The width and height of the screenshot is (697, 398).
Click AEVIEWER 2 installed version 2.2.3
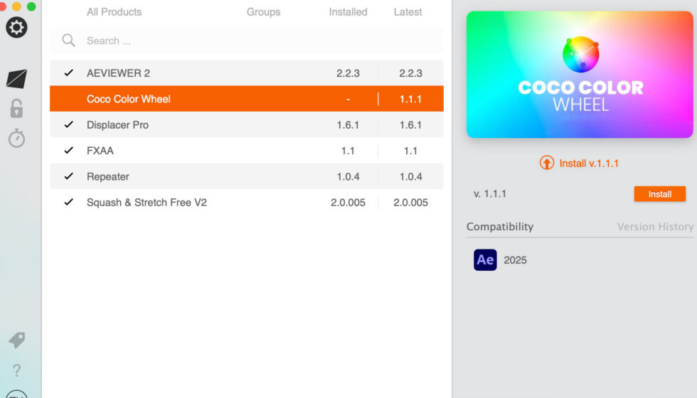click(x=348, y=72)
